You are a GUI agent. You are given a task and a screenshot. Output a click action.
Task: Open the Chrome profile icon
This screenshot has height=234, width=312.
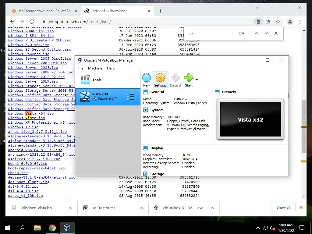click(290, 22)
